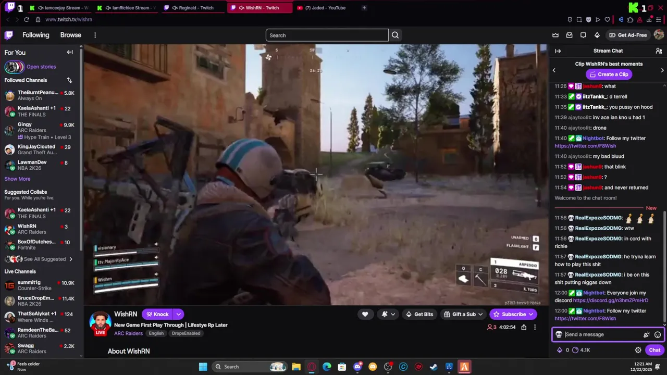Viewport: 667px width, 375px height.
Task: Open a new browser tab
Action: pos(364,8)
